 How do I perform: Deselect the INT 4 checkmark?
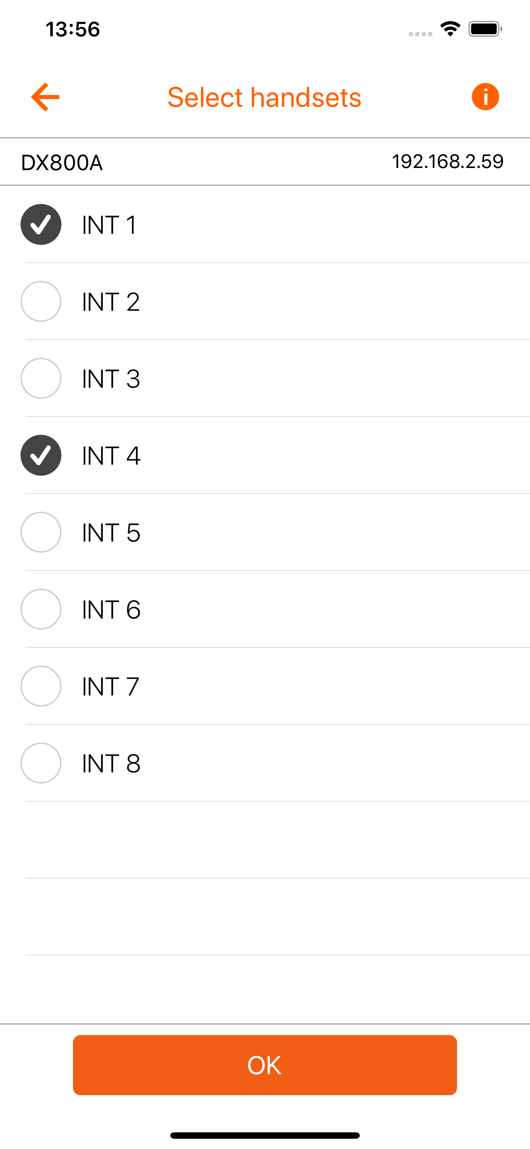(x=41, y=455)
